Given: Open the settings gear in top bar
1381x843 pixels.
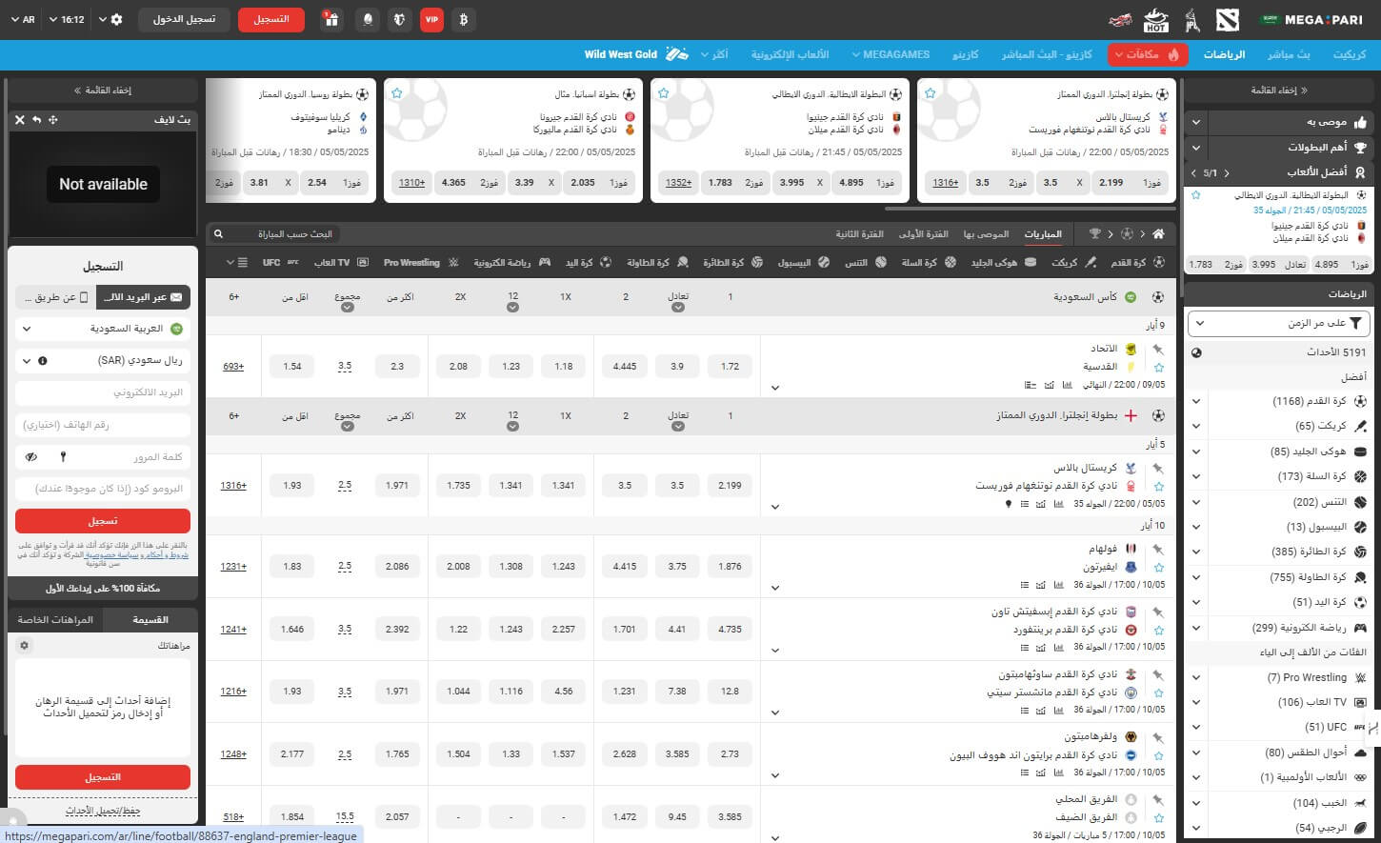Looking at the screenshot, I should (116, 19).
